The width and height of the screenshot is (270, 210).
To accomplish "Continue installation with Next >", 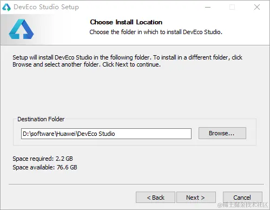I will (196, 198).
